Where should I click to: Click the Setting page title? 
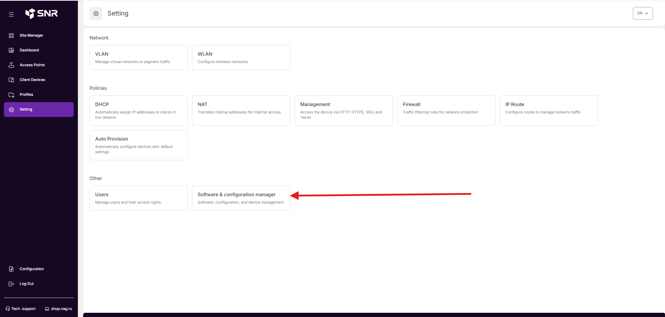pyautogui.click(x=118, y=13)
